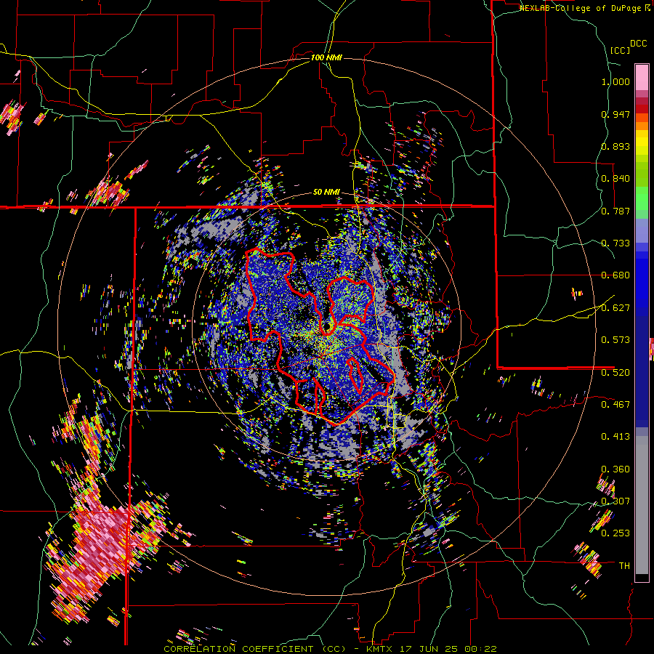Image resolution: width=654 pixels, height=654 pixels.
Task: Click the 'KMTX' radar site identifier
Action: coord(379,649)
